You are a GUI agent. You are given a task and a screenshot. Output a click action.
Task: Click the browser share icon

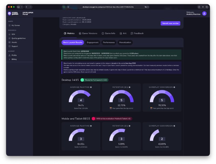tap(199, 7)
